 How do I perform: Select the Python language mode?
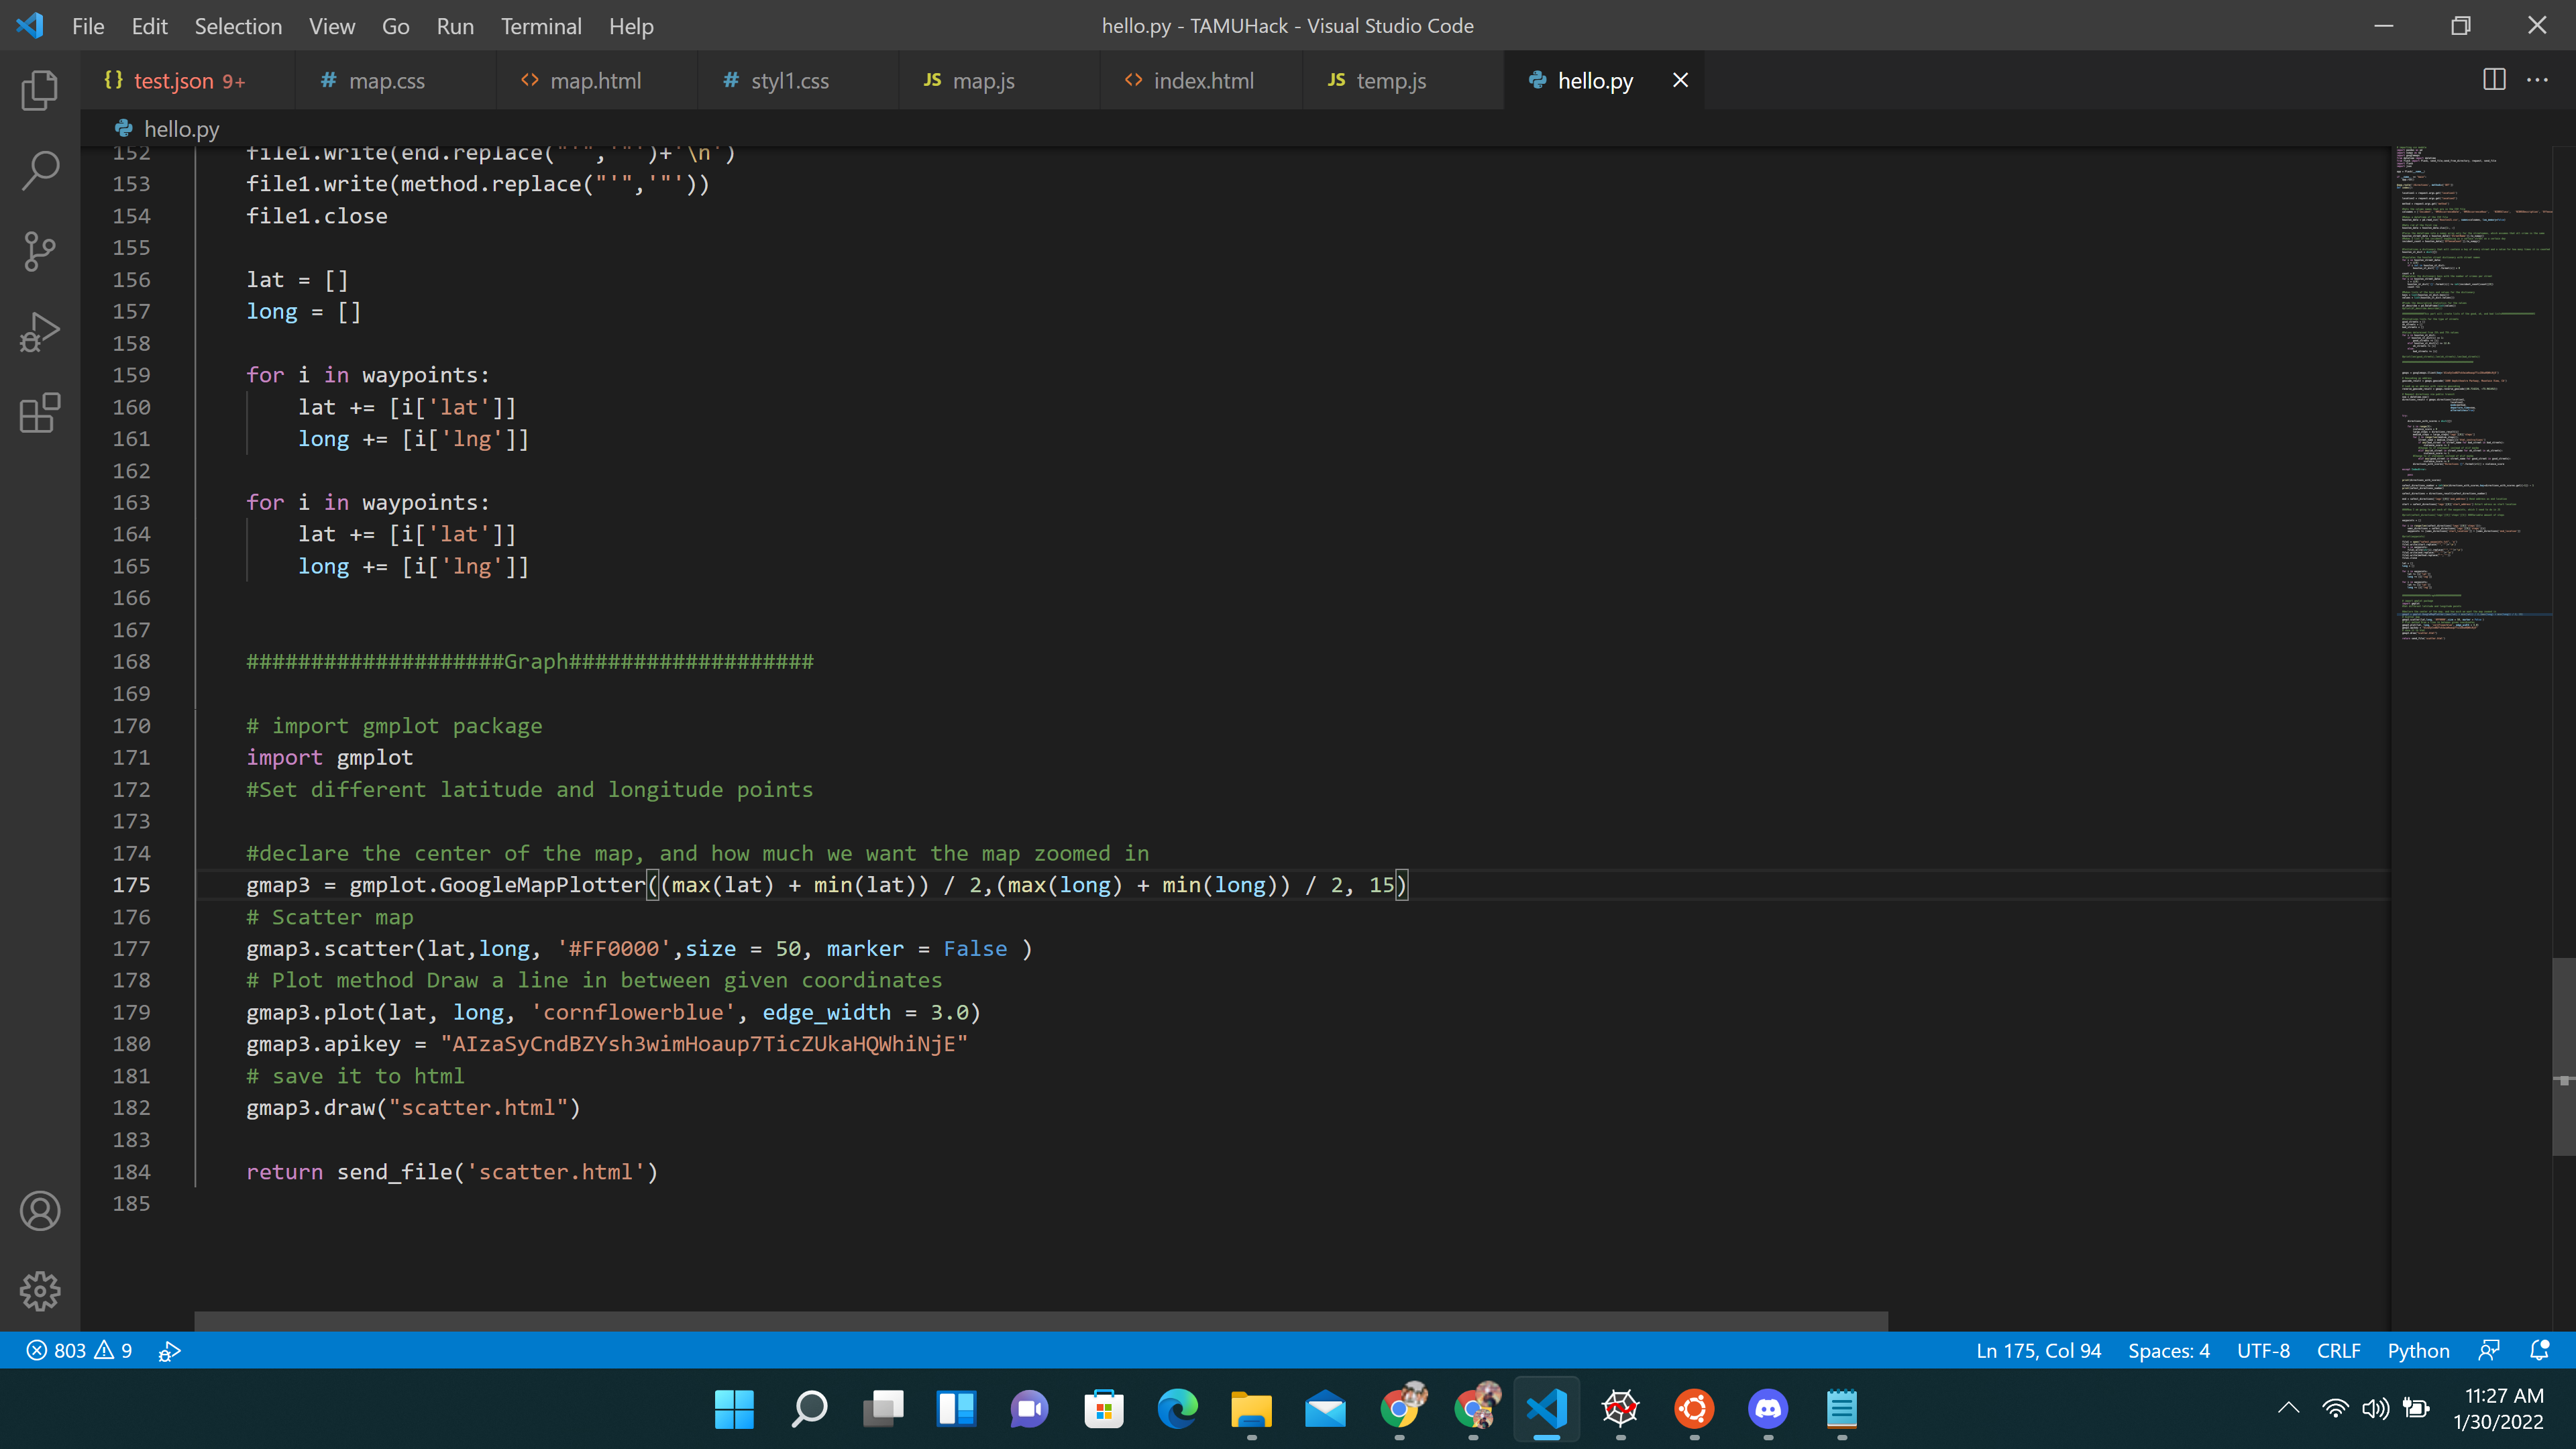(x=2418, y=1350)
